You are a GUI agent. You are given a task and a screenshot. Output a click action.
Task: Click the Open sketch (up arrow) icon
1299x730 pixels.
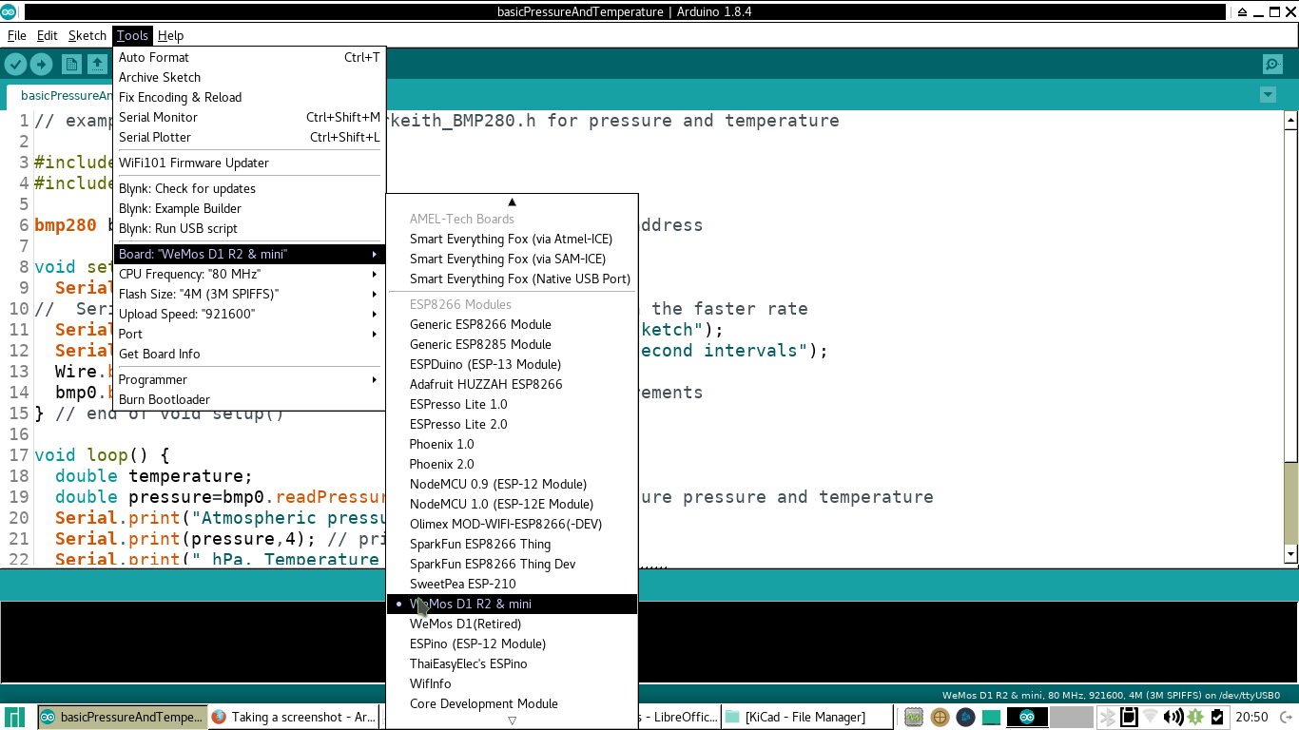click(97, 64)
